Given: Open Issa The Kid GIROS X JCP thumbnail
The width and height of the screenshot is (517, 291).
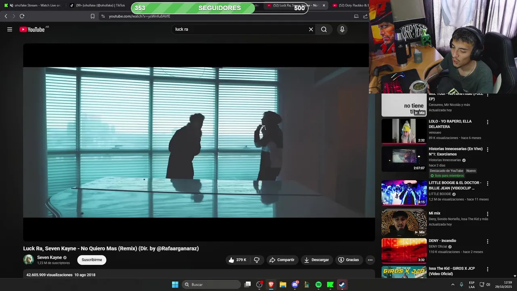Looking at the screenshot, I should pyautogui.click(x=404, y=272).
